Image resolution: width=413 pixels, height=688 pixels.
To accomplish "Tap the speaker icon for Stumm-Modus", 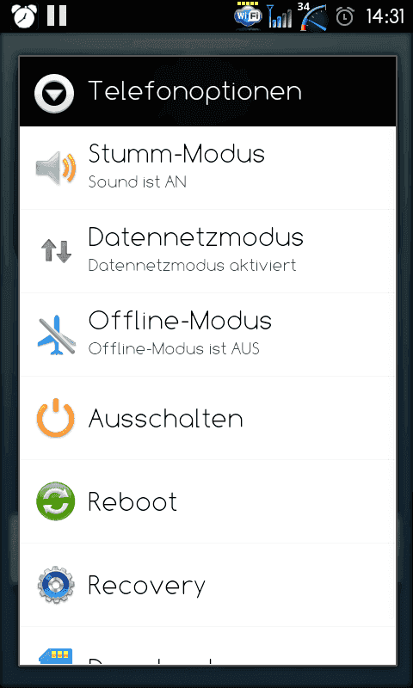I will (56, 168).
